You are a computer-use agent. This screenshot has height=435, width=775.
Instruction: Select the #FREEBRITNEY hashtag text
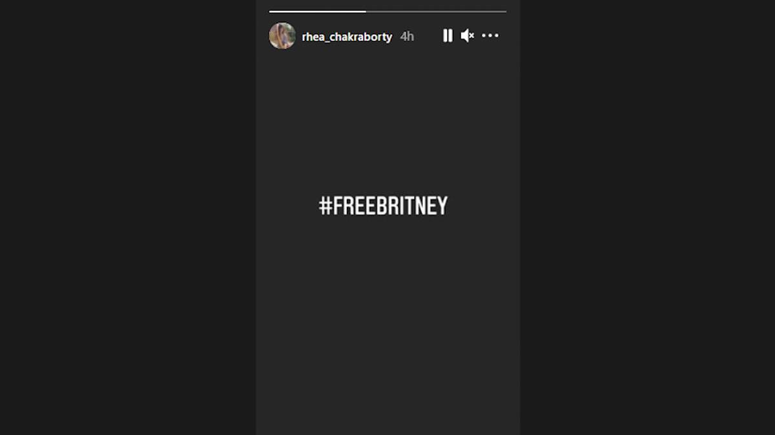coord(383,206)
